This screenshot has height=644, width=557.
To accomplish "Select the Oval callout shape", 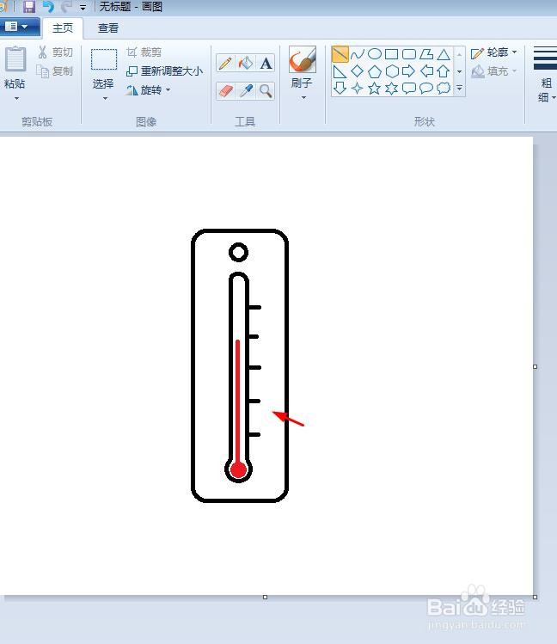I will pyautogui.click(x=426, y=89).
